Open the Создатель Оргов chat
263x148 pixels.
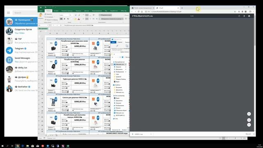tap(21, 31)
